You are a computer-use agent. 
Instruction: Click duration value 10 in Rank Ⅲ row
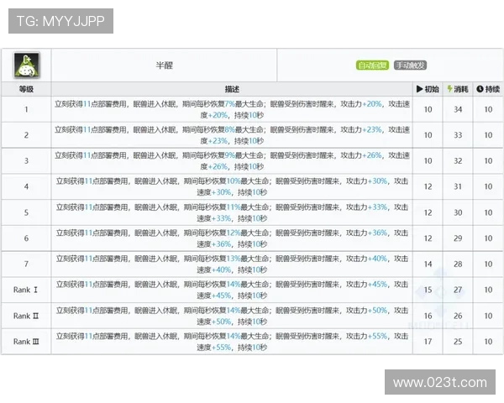[x=488, y=342]
